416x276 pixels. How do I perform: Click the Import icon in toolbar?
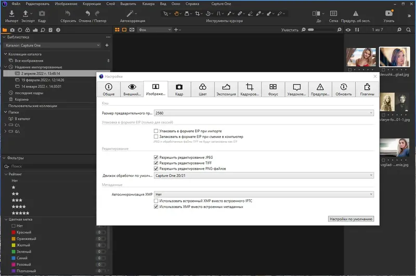(x=11, y=13)
